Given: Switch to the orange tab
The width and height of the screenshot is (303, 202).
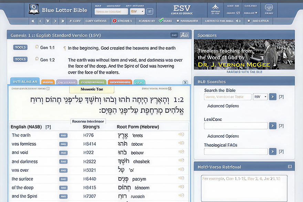Looking at the screenshot, I should click(48, 82).
